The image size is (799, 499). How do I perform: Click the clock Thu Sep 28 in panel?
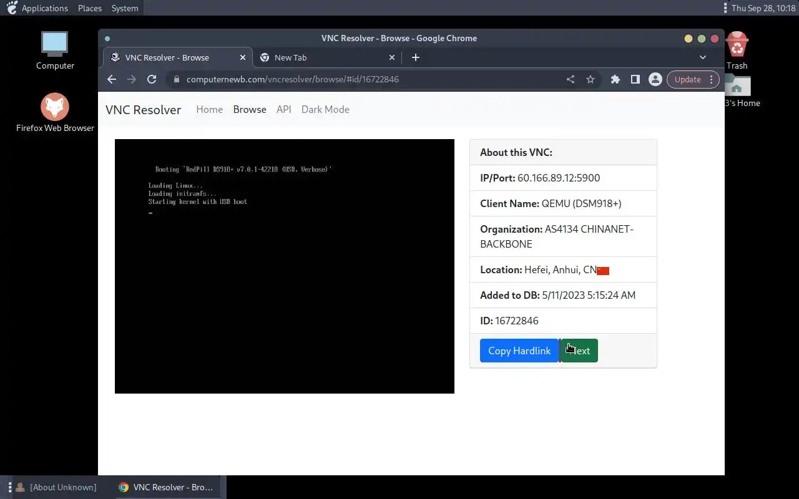tap(763, 8)
